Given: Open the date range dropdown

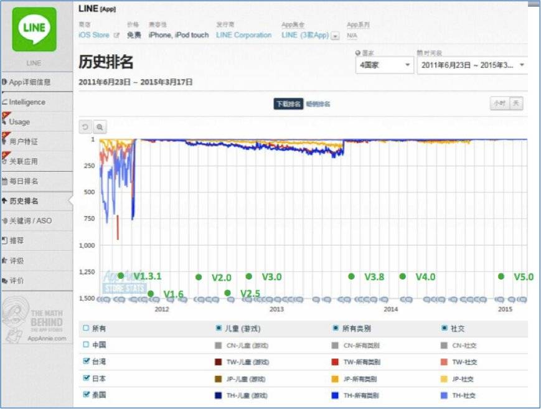Looking at the screenshot, I should click(473, 65).
